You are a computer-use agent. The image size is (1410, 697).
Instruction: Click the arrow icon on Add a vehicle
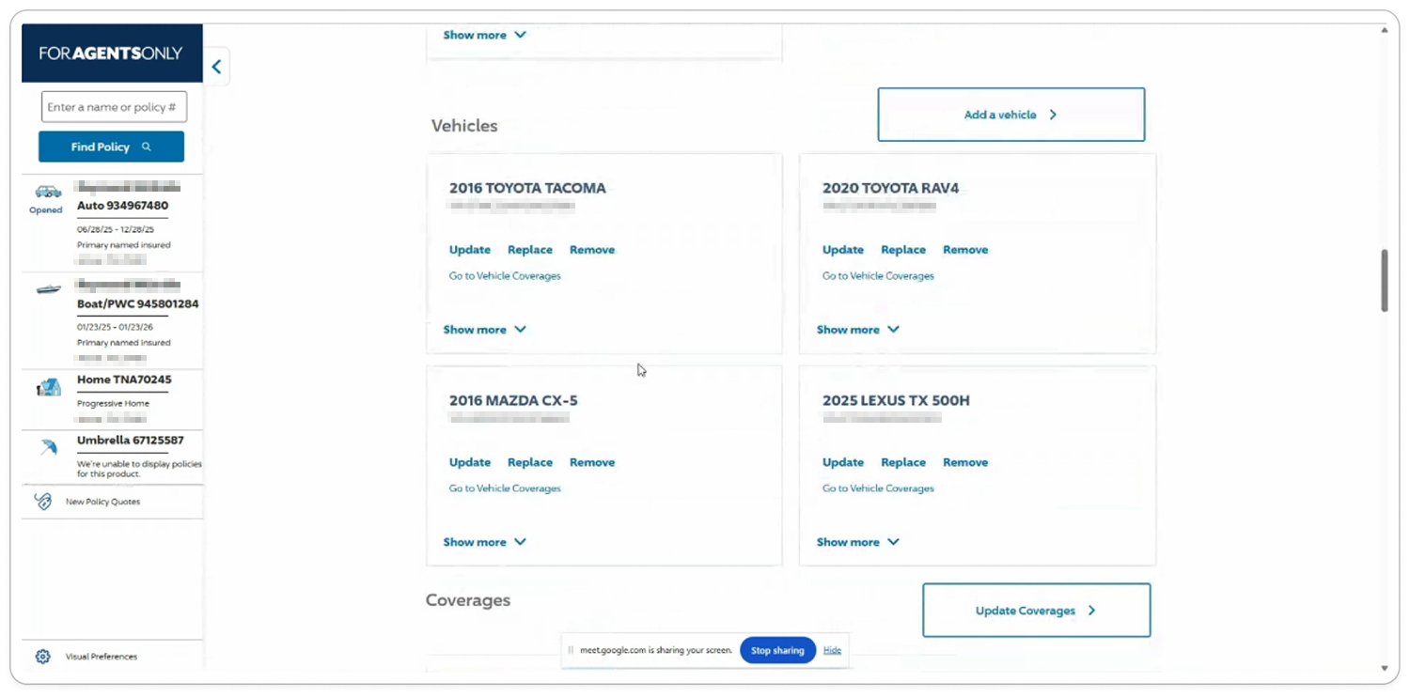(1053, 115)
